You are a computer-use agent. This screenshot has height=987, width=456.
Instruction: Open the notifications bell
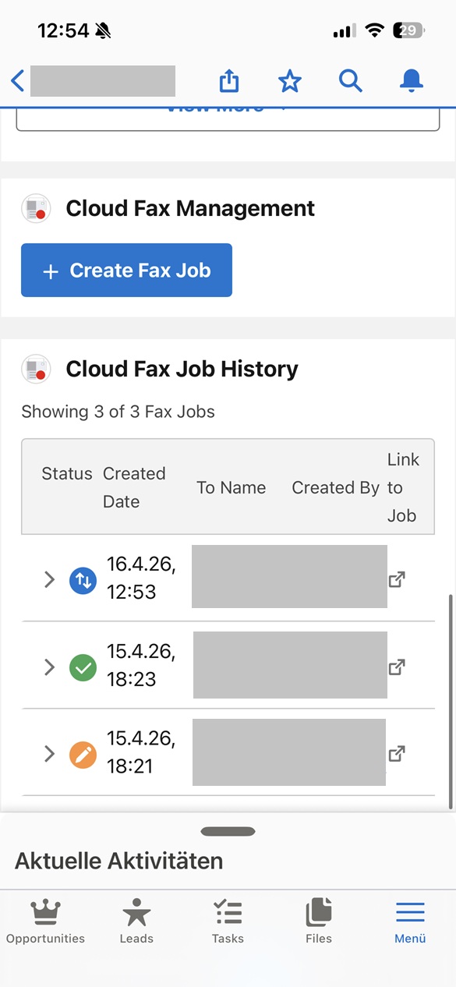412,80
